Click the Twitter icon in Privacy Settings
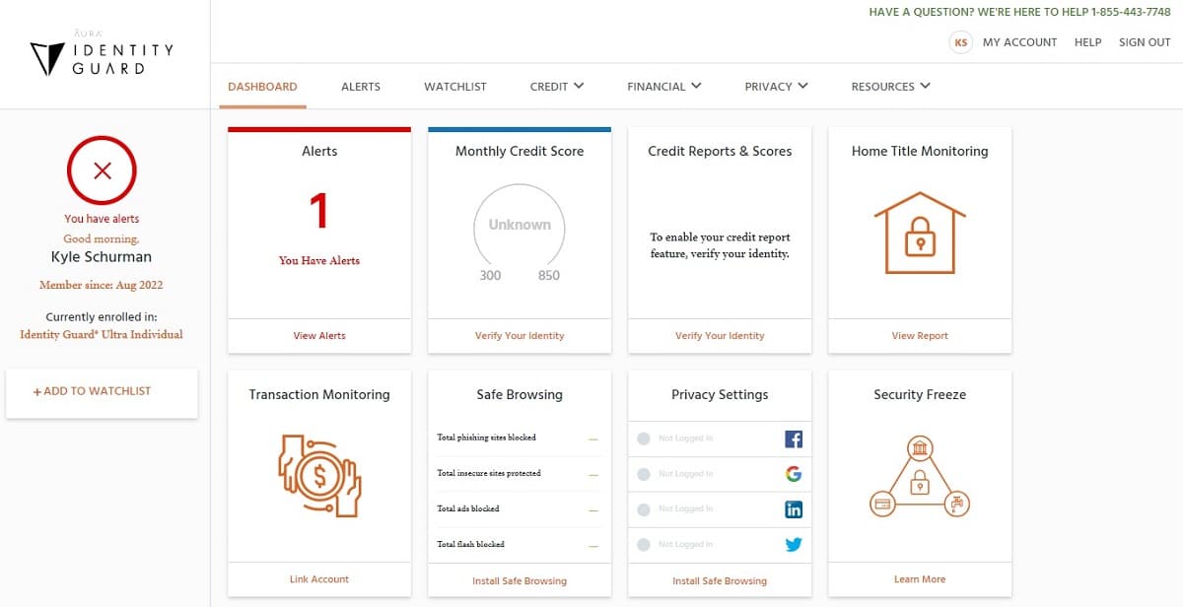The image size is (1183, 607). point(794,545)
